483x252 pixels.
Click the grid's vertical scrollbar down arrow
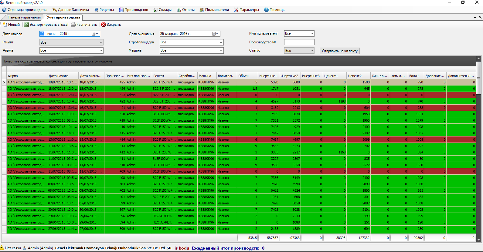pyautogui.click(x=478, y=239)
